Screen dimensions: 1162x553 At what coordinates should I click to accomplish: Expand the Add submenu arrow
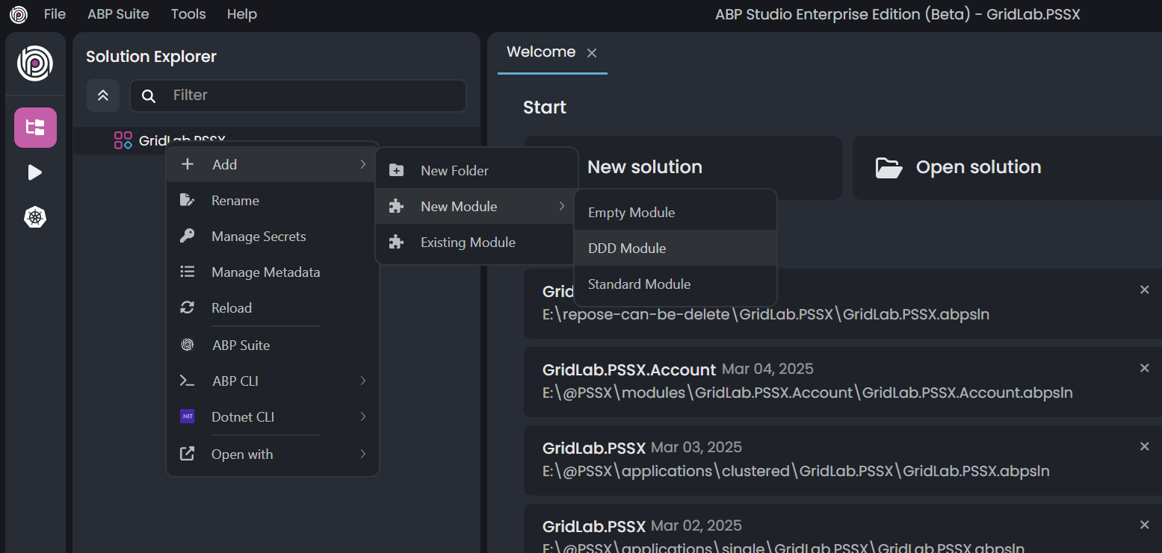(363, 164)
